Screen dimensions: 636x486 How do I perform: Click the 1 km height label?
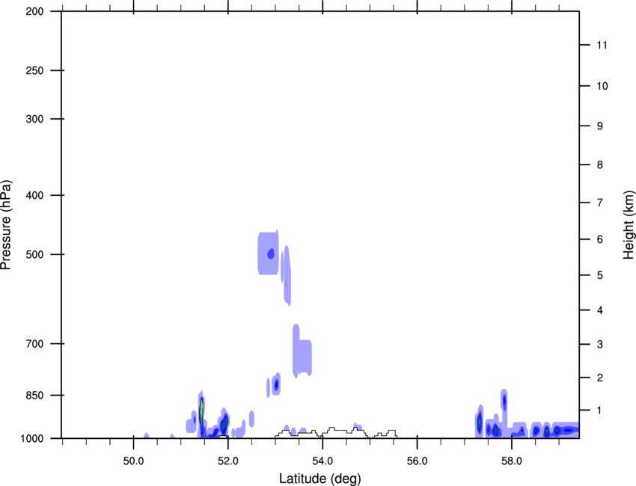pyautogui.click(x=599, y=410)
